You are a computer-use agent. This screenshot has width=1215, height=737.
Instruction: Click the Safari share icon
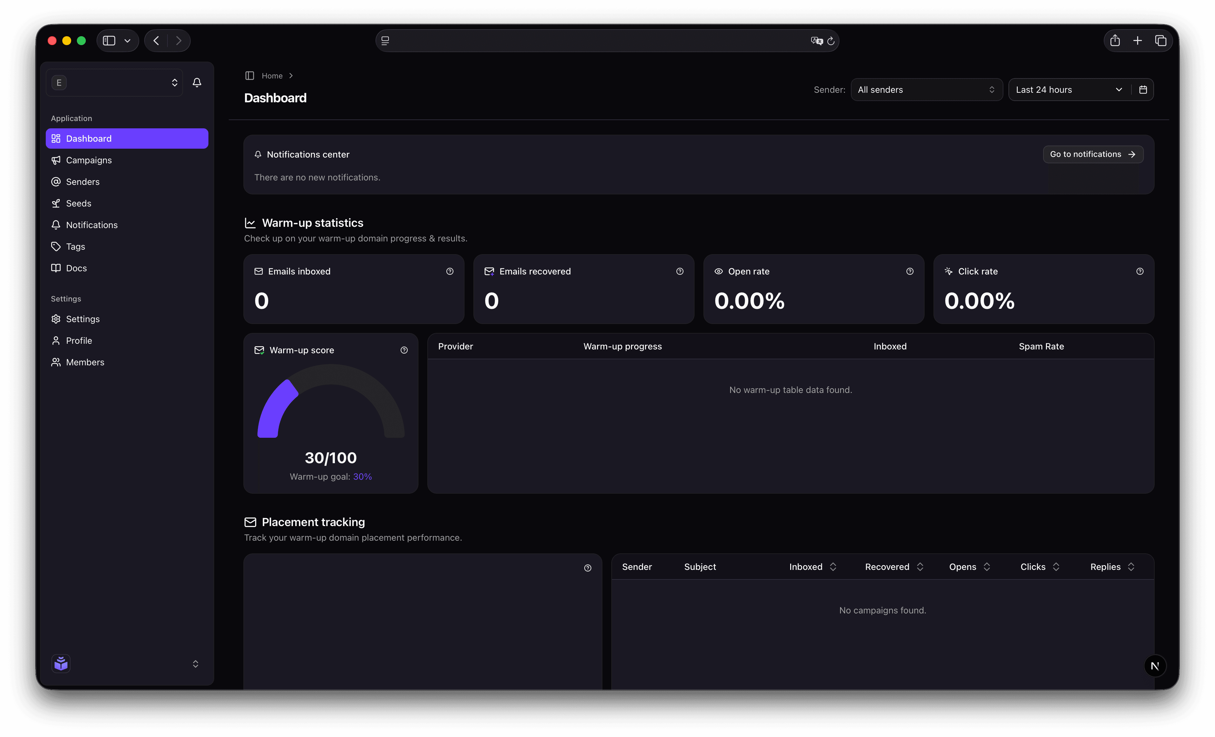point(1115,40)
